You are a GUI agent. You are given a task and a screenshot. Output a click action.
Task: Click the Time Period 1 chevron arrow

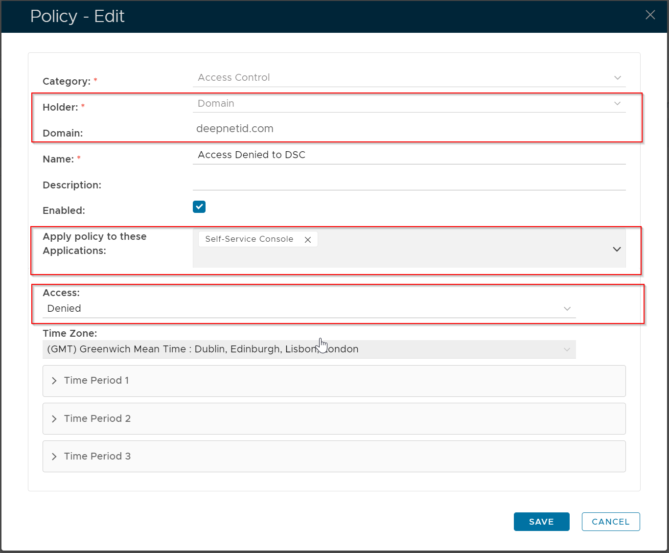(54, 381)
